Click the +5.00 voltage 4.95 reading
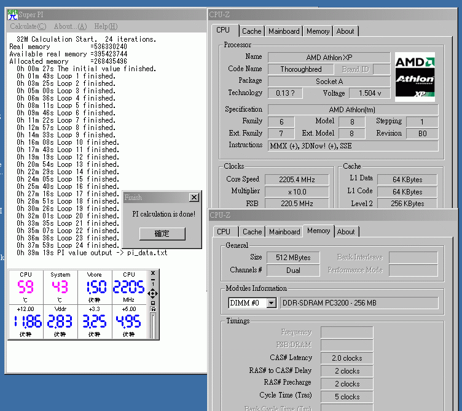462x411 pixels. (x=129, y=321)
